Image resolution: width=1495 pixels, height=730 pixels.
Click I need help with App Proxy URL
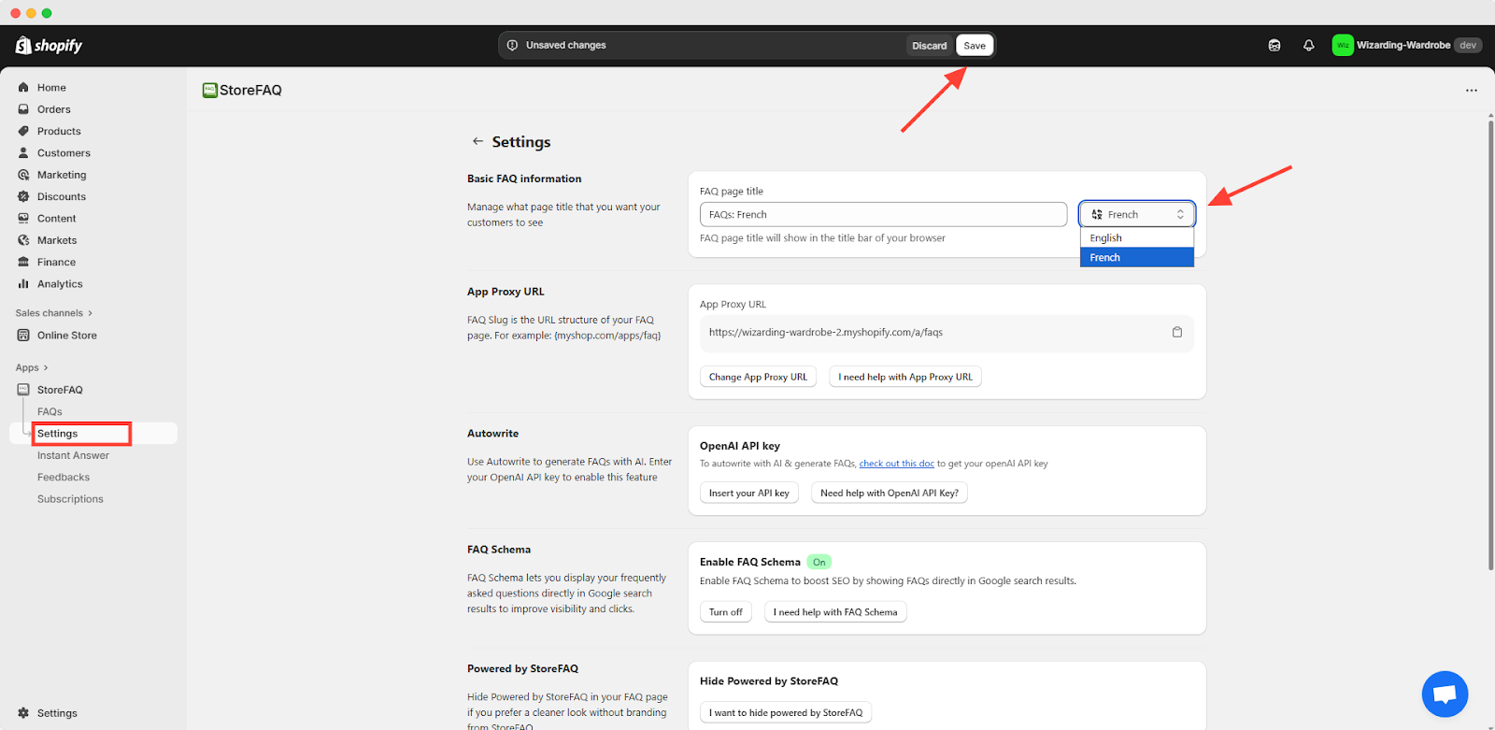pos(905,377)
